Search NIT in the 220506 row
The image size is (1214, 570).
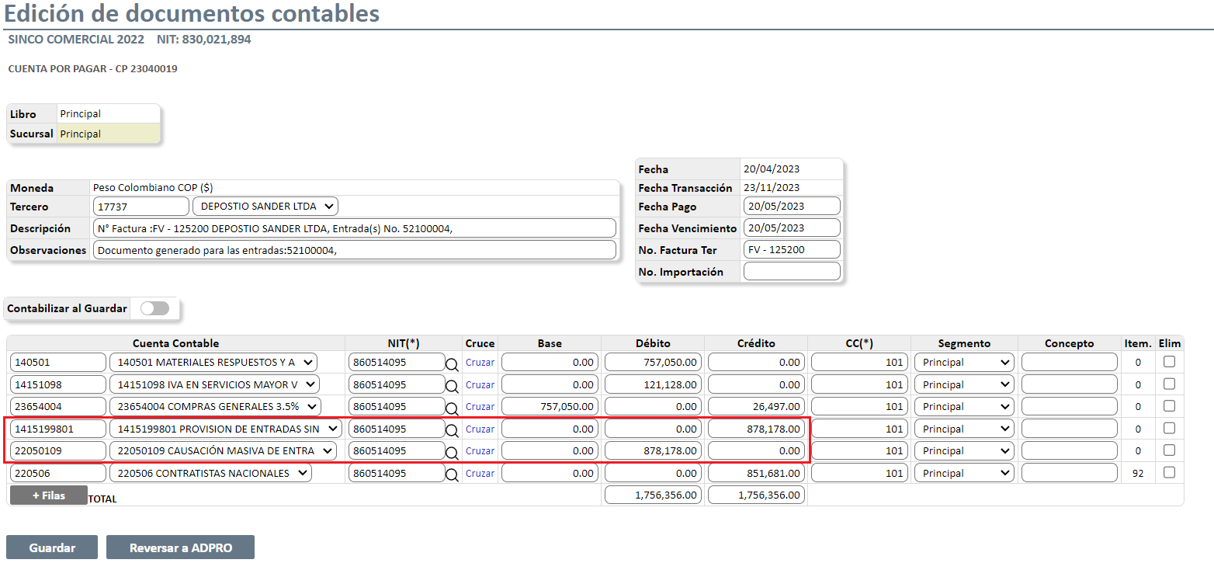coord(452,474)
